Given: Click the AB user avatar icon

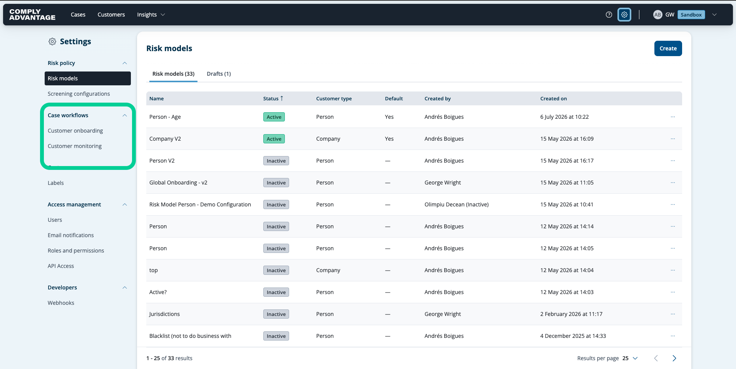Looking at the screenshot, I should pos(657,15).
